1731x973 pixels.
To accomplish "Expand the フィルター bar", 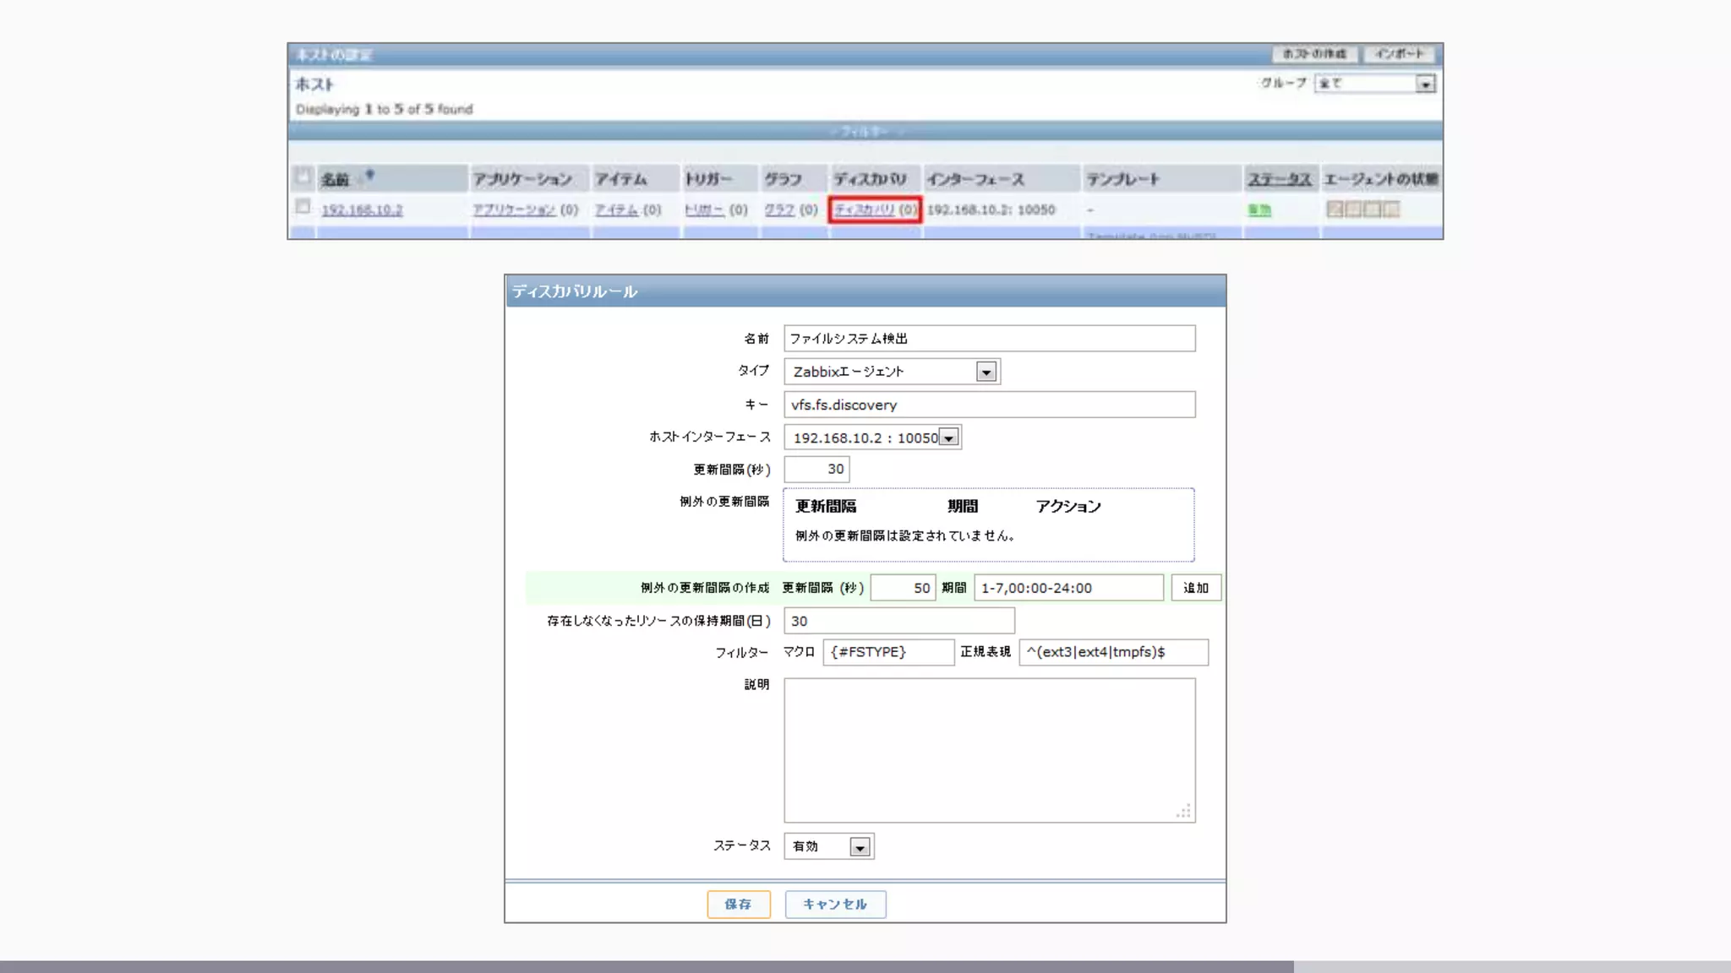I will tap(865, 132).
